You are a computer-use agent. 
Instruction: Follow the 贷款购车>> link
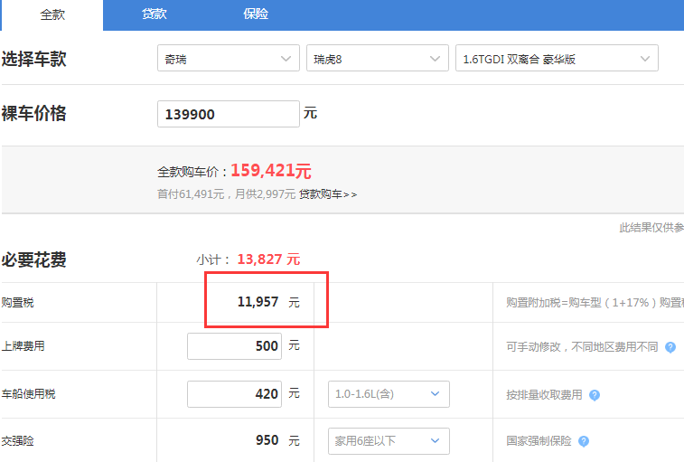point(328,194)
